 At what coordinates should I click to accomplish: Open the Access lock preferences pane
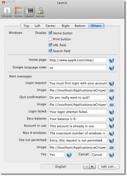[x=40, y=12]
